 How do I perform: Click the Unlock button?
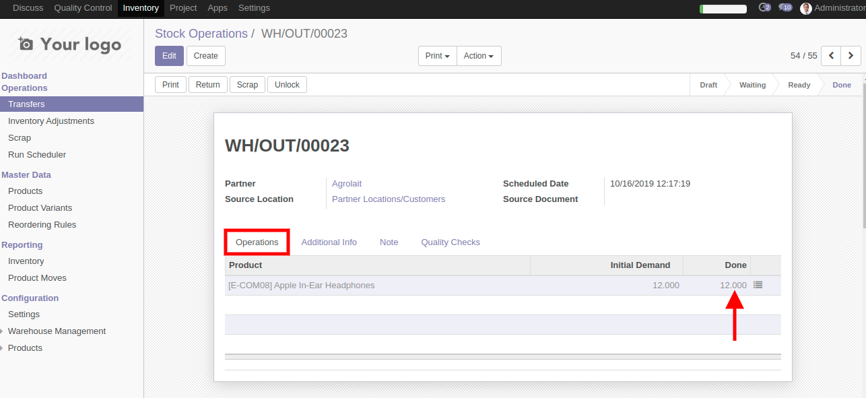tap(287, 85)
